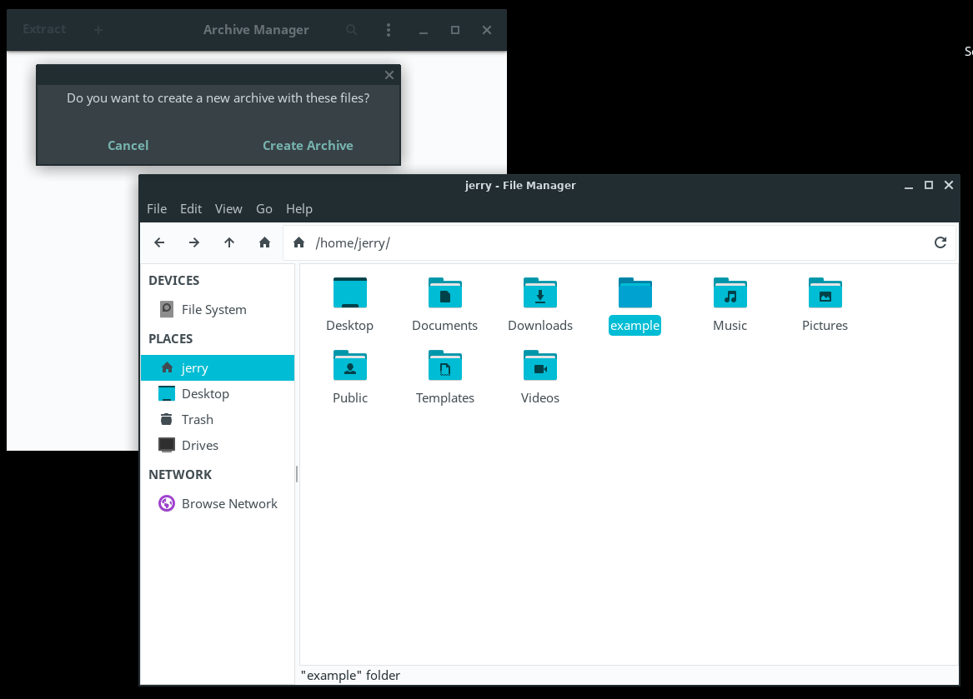Screen dimensions: 973x699
Task: Open the File menu
Action: tap(157, 209)
